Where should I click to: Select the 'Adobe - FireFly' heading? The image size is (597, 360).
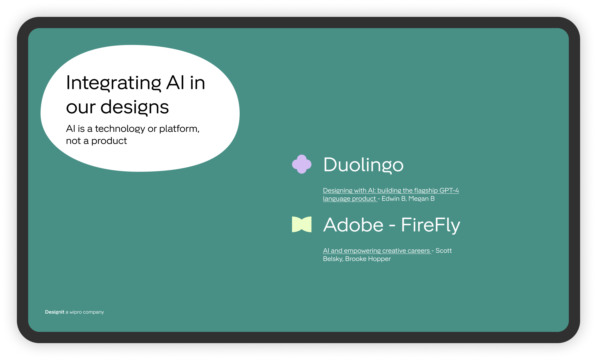pos(391,225)
